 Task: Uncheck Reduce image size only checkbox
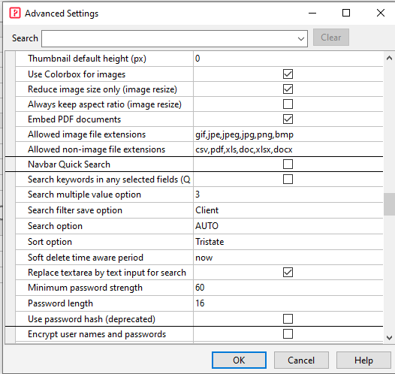pyautogui.click(x=288, y=89)
